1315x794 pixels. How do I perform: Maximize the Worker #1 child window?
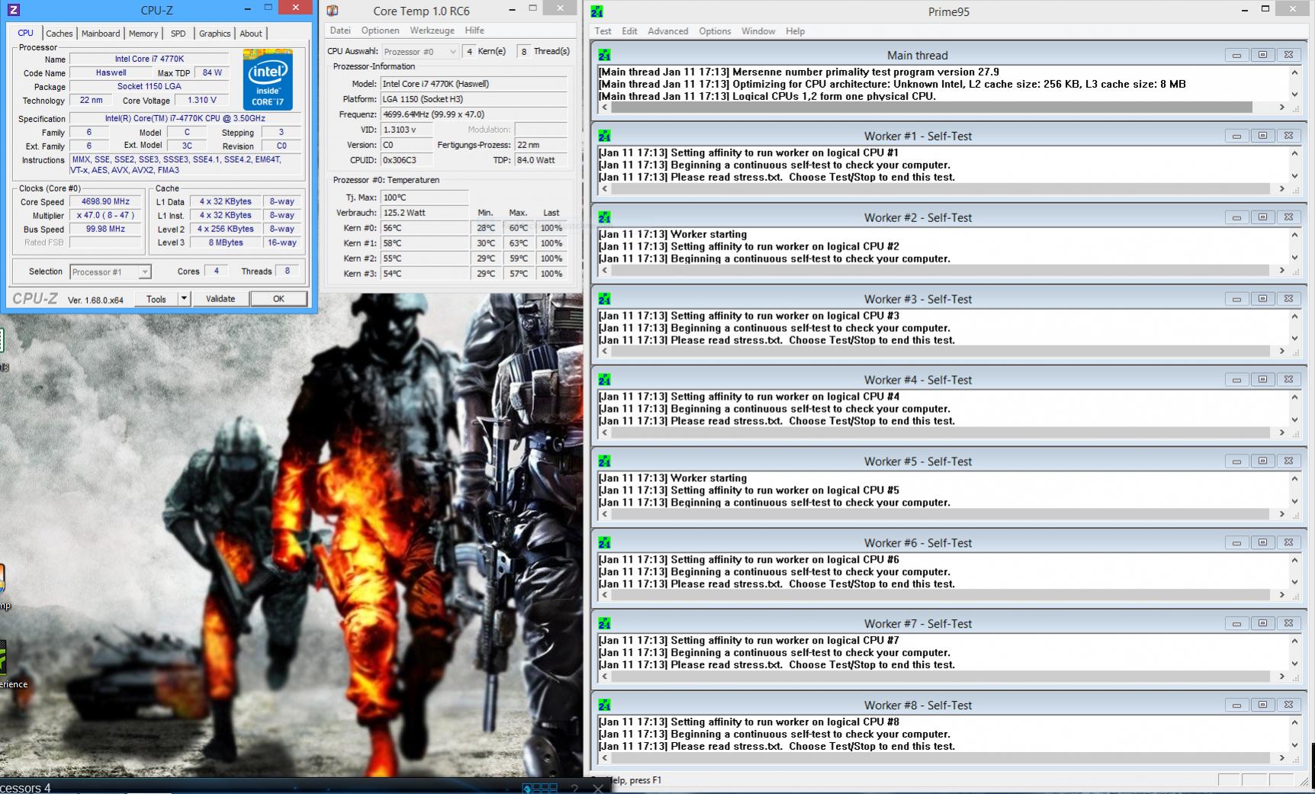(x=1262, y=136)
